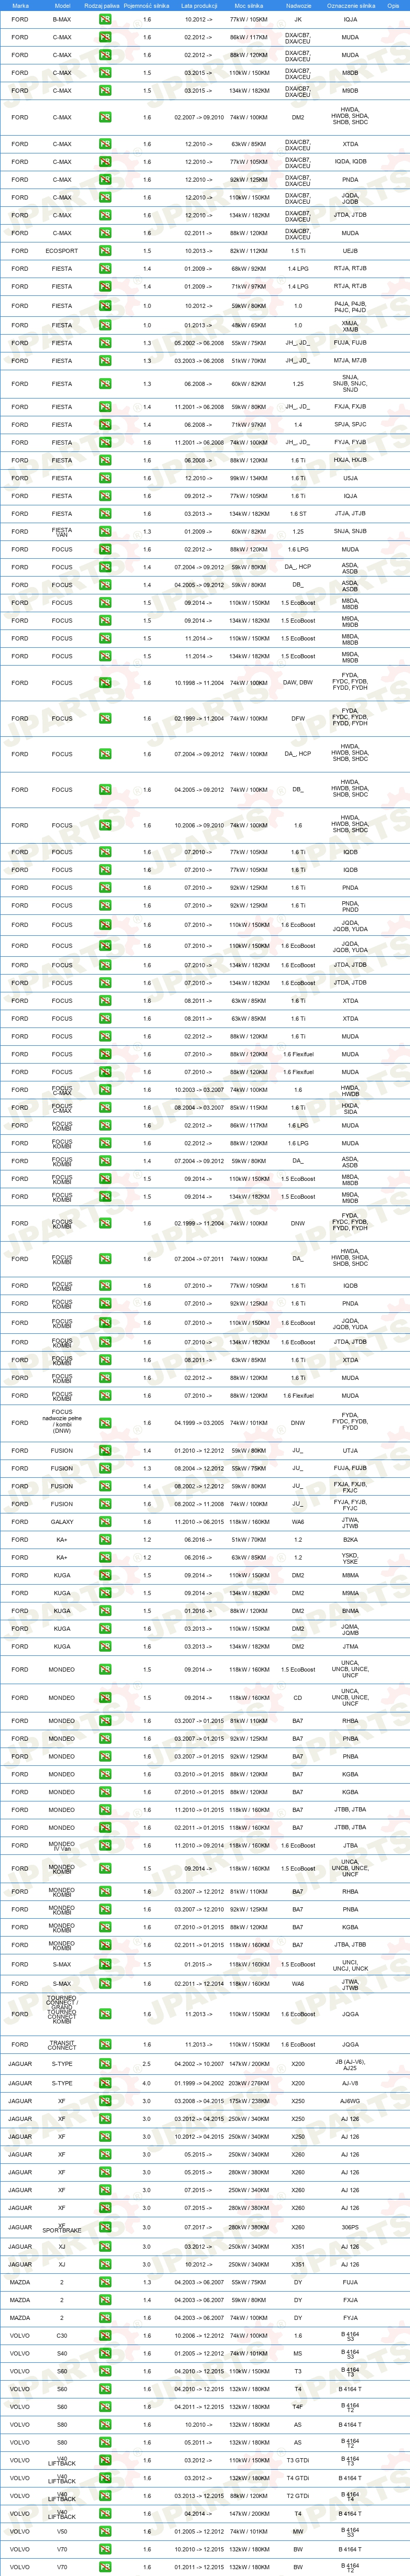Click the Moc silnika column header

point(249,5)
